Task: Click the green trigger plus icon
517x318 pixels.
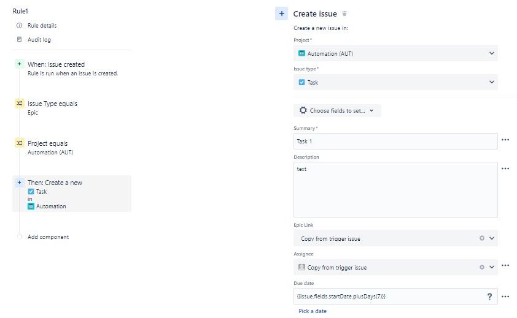Action: coord(20,64)
